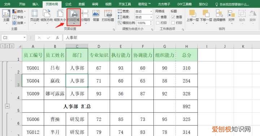
Task: Select row 5 header
Action: [18, 106]
